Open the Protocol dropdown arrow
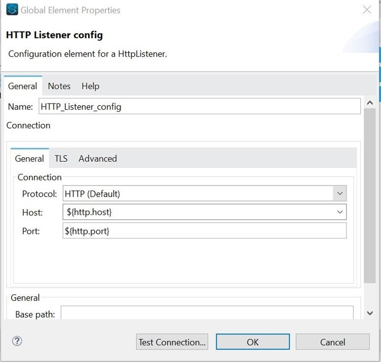381x362 pixels. [x=339, y=194]
